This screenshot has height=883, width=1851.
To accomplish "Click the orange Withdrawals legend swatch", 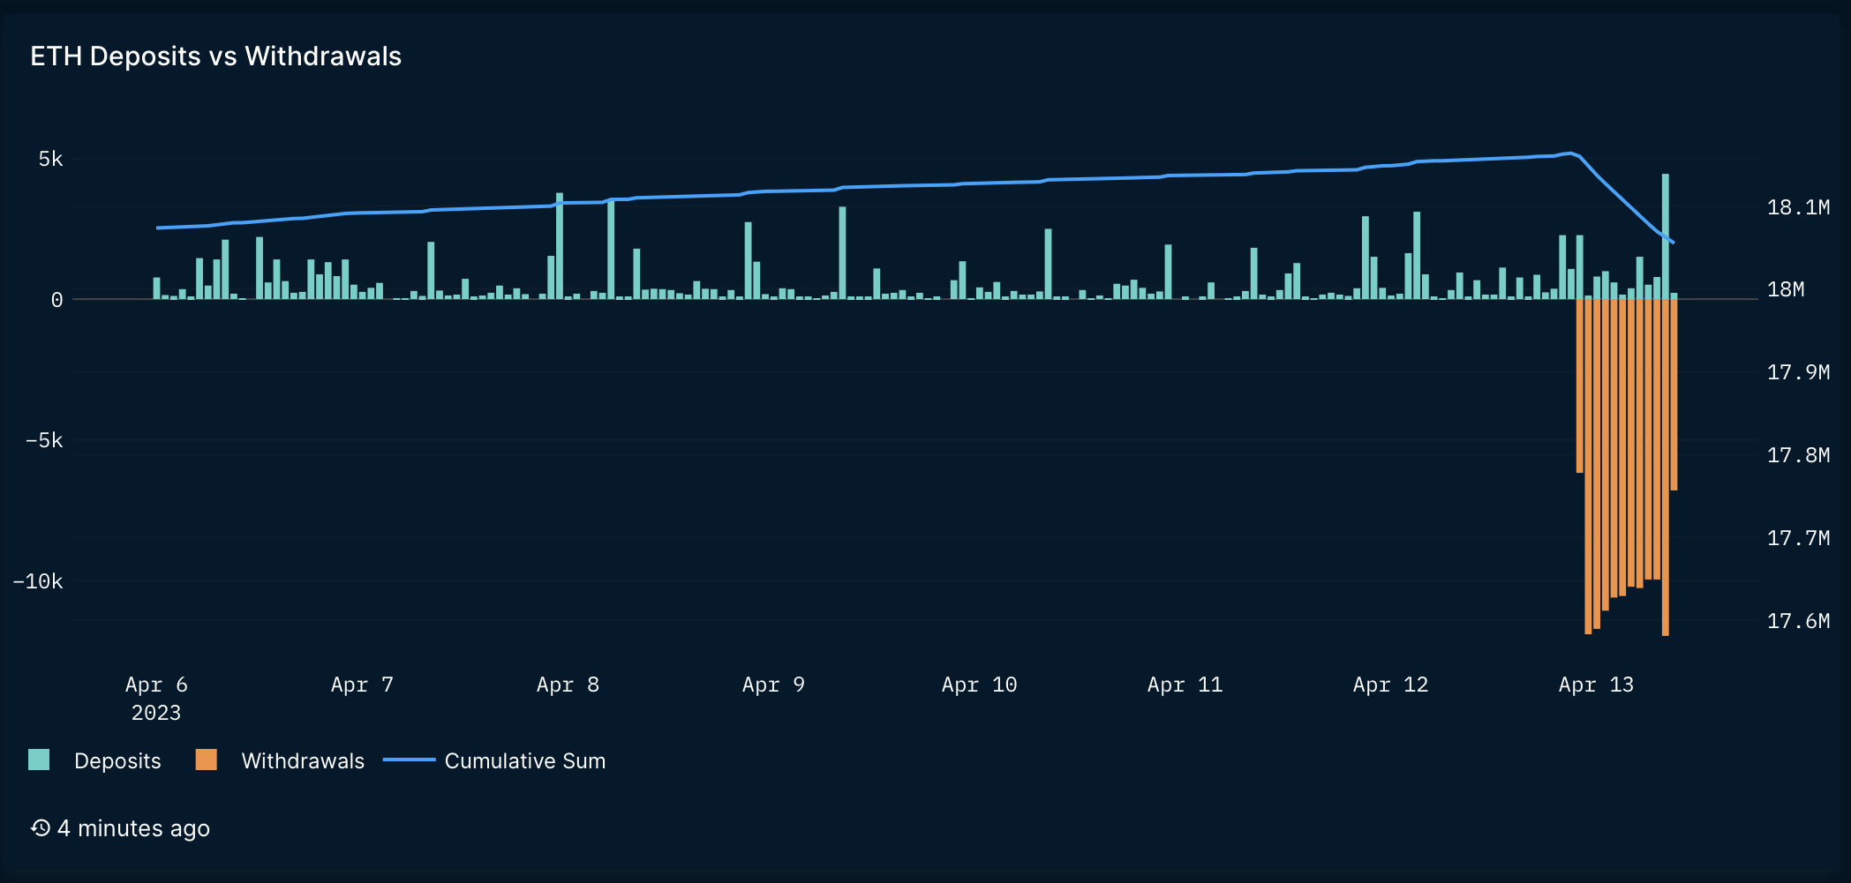I will [206, 760].
